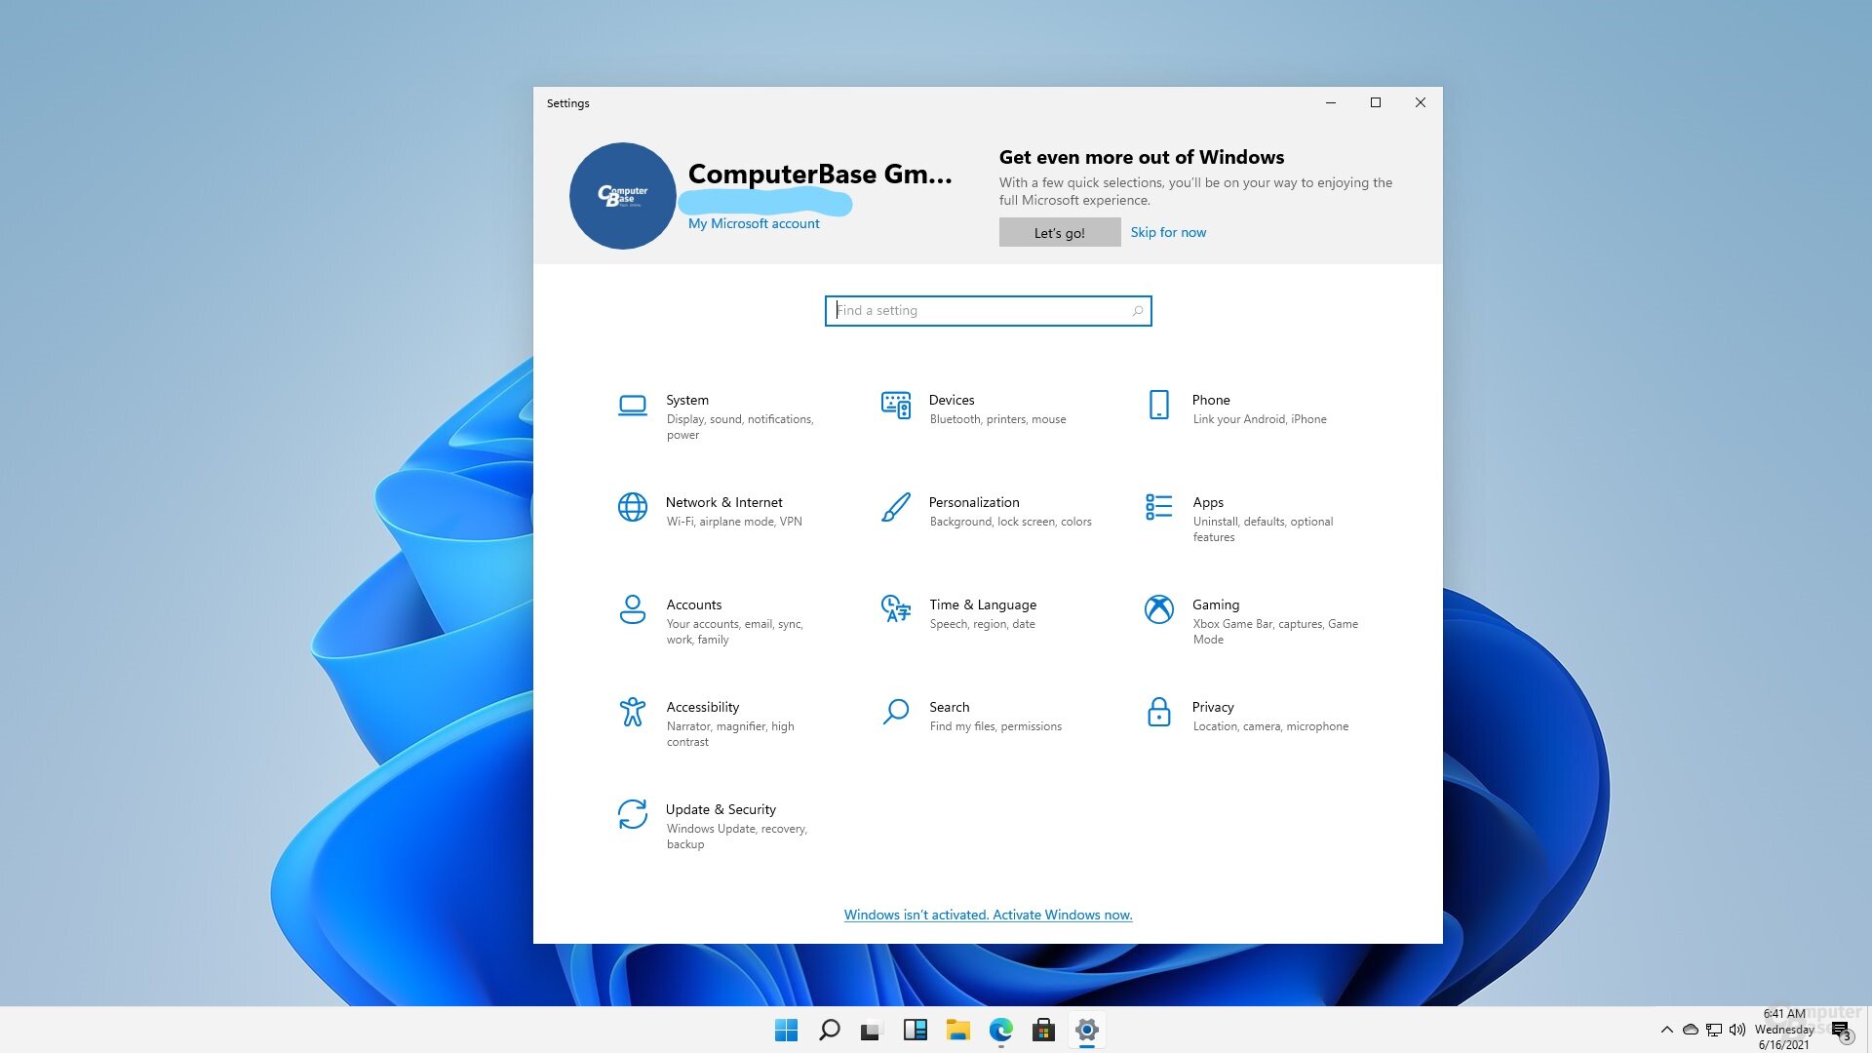
Task: Open Microsoft Store from taskbar
Action: pyautogui.click(x=1043, y=1030)
